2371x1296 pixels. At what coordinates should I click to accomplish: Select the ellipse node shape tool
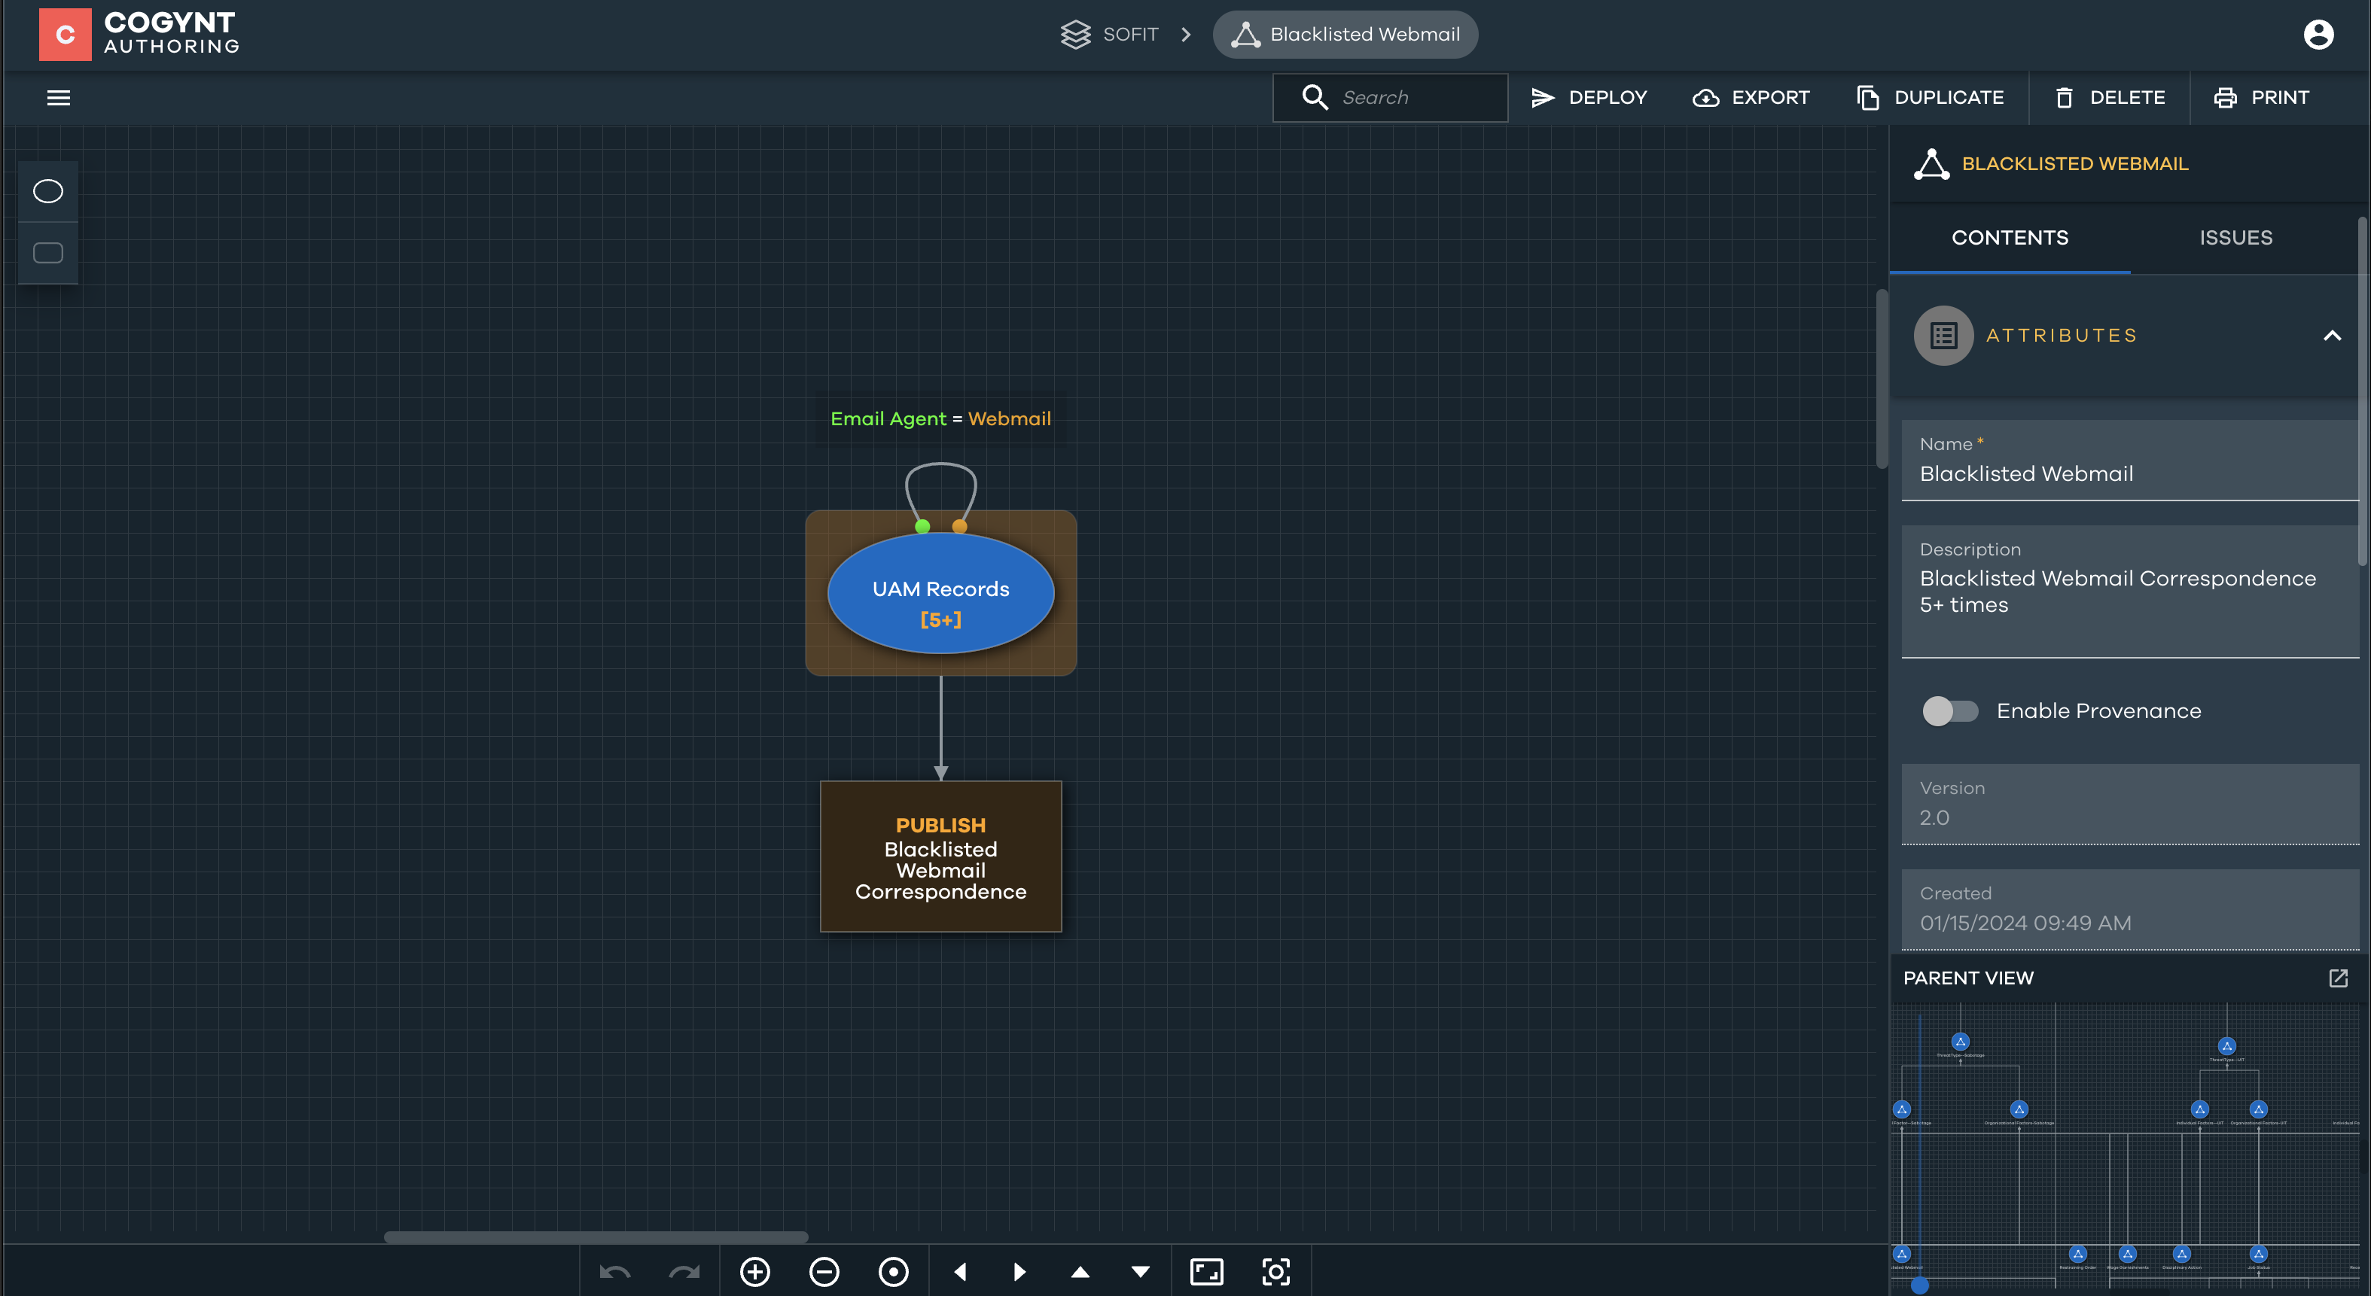[x=48, y=191]
